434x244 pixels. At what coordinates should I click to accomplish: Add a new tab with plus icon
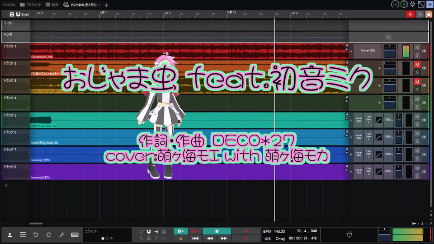tap(106, 5)
